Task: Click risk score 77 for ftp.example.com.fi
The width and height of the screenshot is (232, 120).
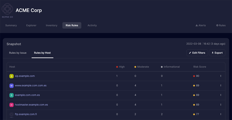Action: (196, 114)
